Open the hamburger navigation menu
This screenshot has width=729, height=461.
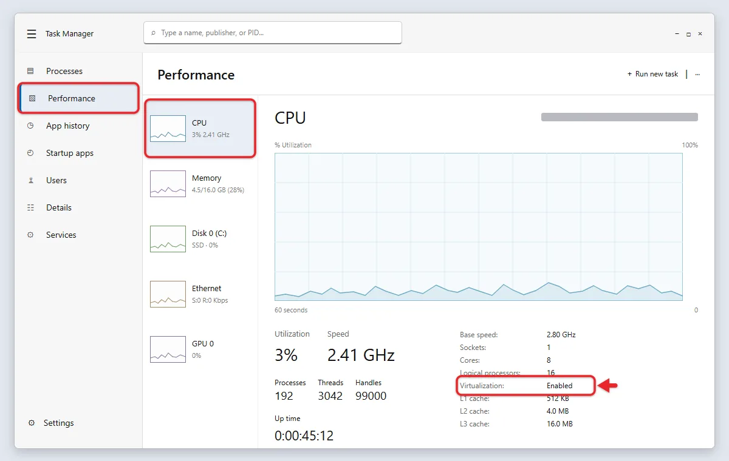(x=32, y=34)
